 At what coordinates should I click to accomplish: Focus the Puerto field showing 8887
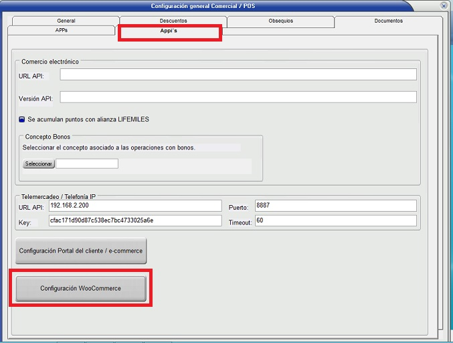[335, 206]
